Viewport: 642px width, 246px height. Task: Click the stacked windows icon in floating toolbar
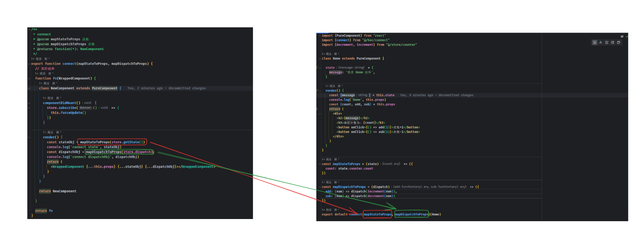pyautogui.click(x=619, y=42)
